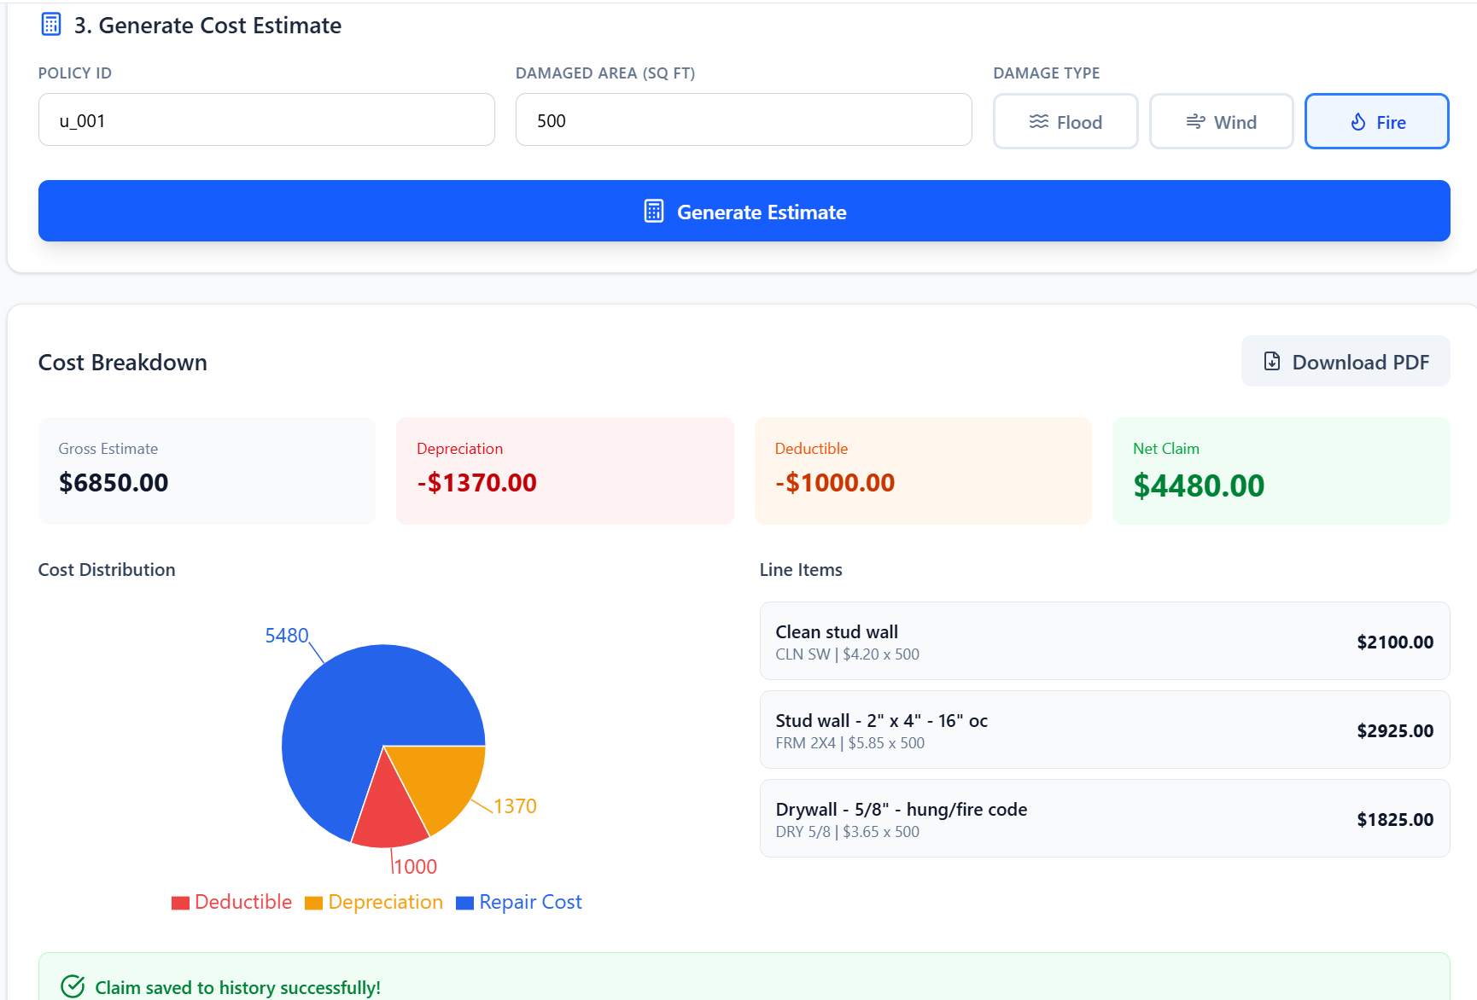Click the wind icon
Viewport: 1477px width, 1000px height.
(1196, 122)
